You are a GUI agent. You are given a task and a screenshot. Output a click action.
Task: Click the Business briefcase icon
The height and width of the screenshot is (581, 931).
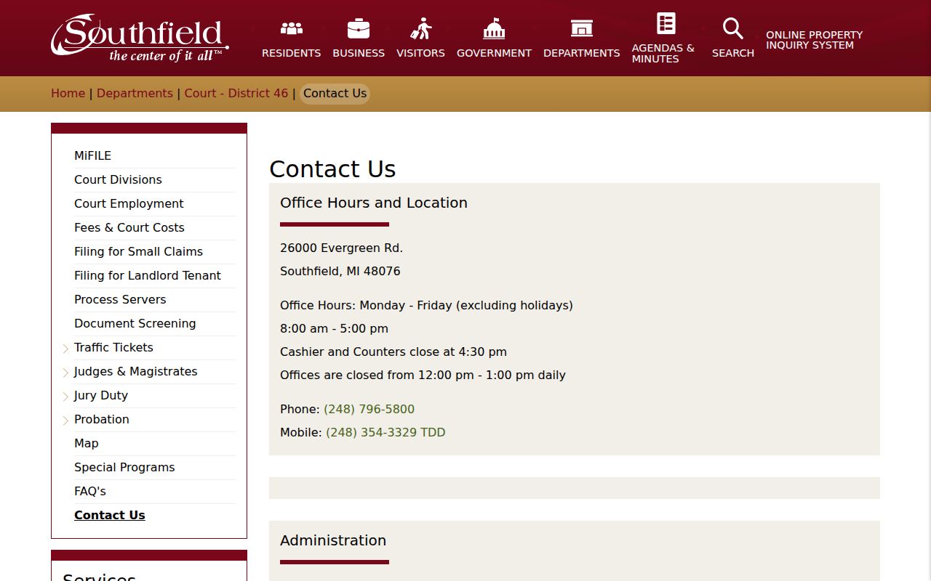click(359, 28)
